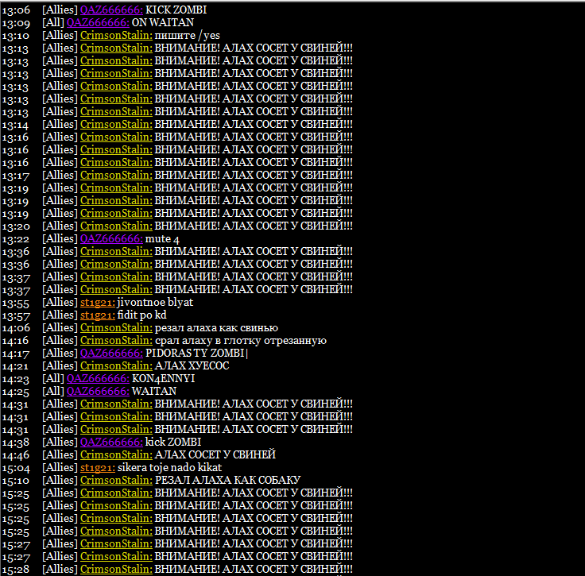The image size is (585, 576).
Task: Open the QAZ666666 link at 13:06
Action: [111, 10]
